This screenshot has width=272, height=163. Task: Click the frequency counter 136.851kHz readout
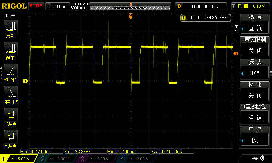pyautogui.click(x=206, y=18)
